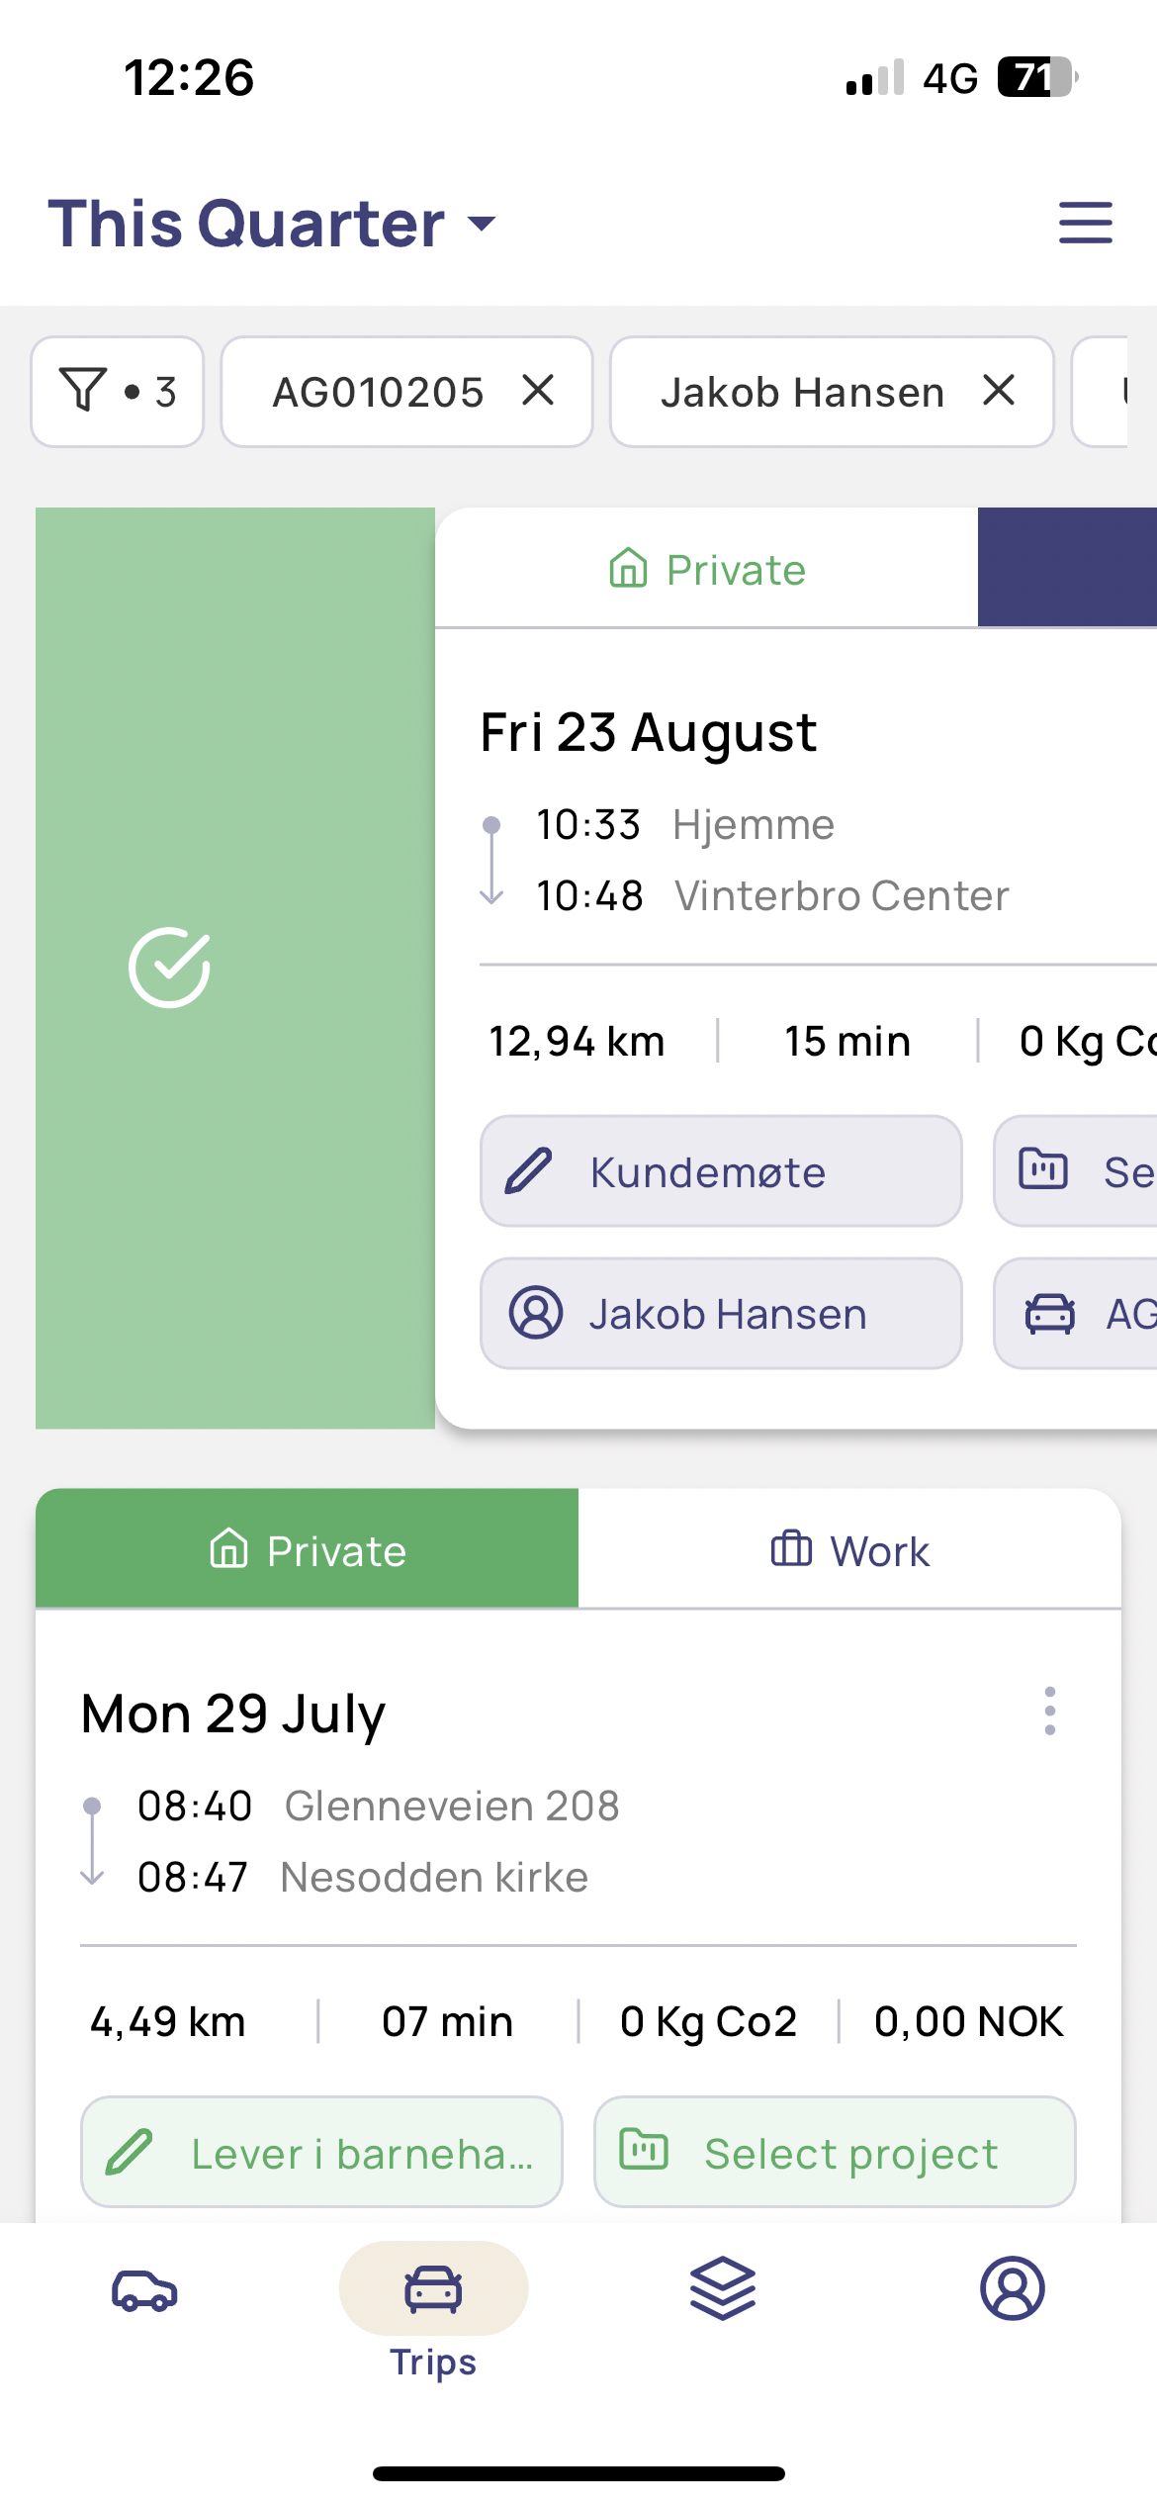Open three-dot options for Mon 29 July trip
Screen dimensions: 1157x2505
point(1049,1711)
